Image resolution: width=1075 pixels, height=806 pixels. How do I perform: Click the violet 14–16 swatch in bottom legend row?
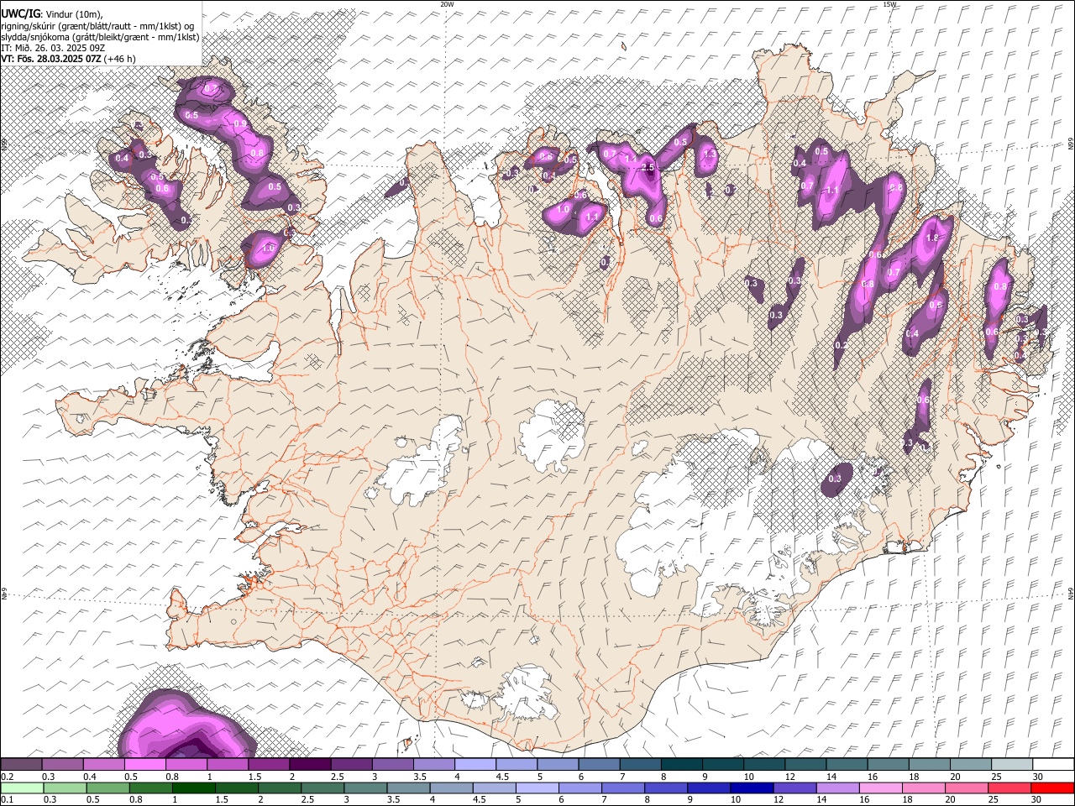click(x=837, y=788)
